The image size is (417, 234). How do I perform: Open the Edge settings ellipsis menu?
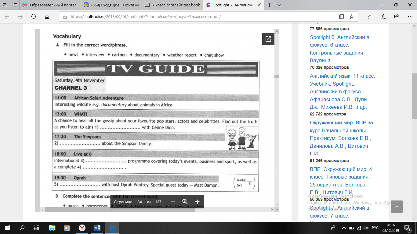410,17
